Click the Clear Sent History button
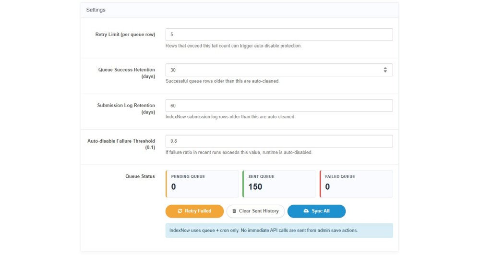Viewport: 480px width, 257px height. tap(255, 211)
